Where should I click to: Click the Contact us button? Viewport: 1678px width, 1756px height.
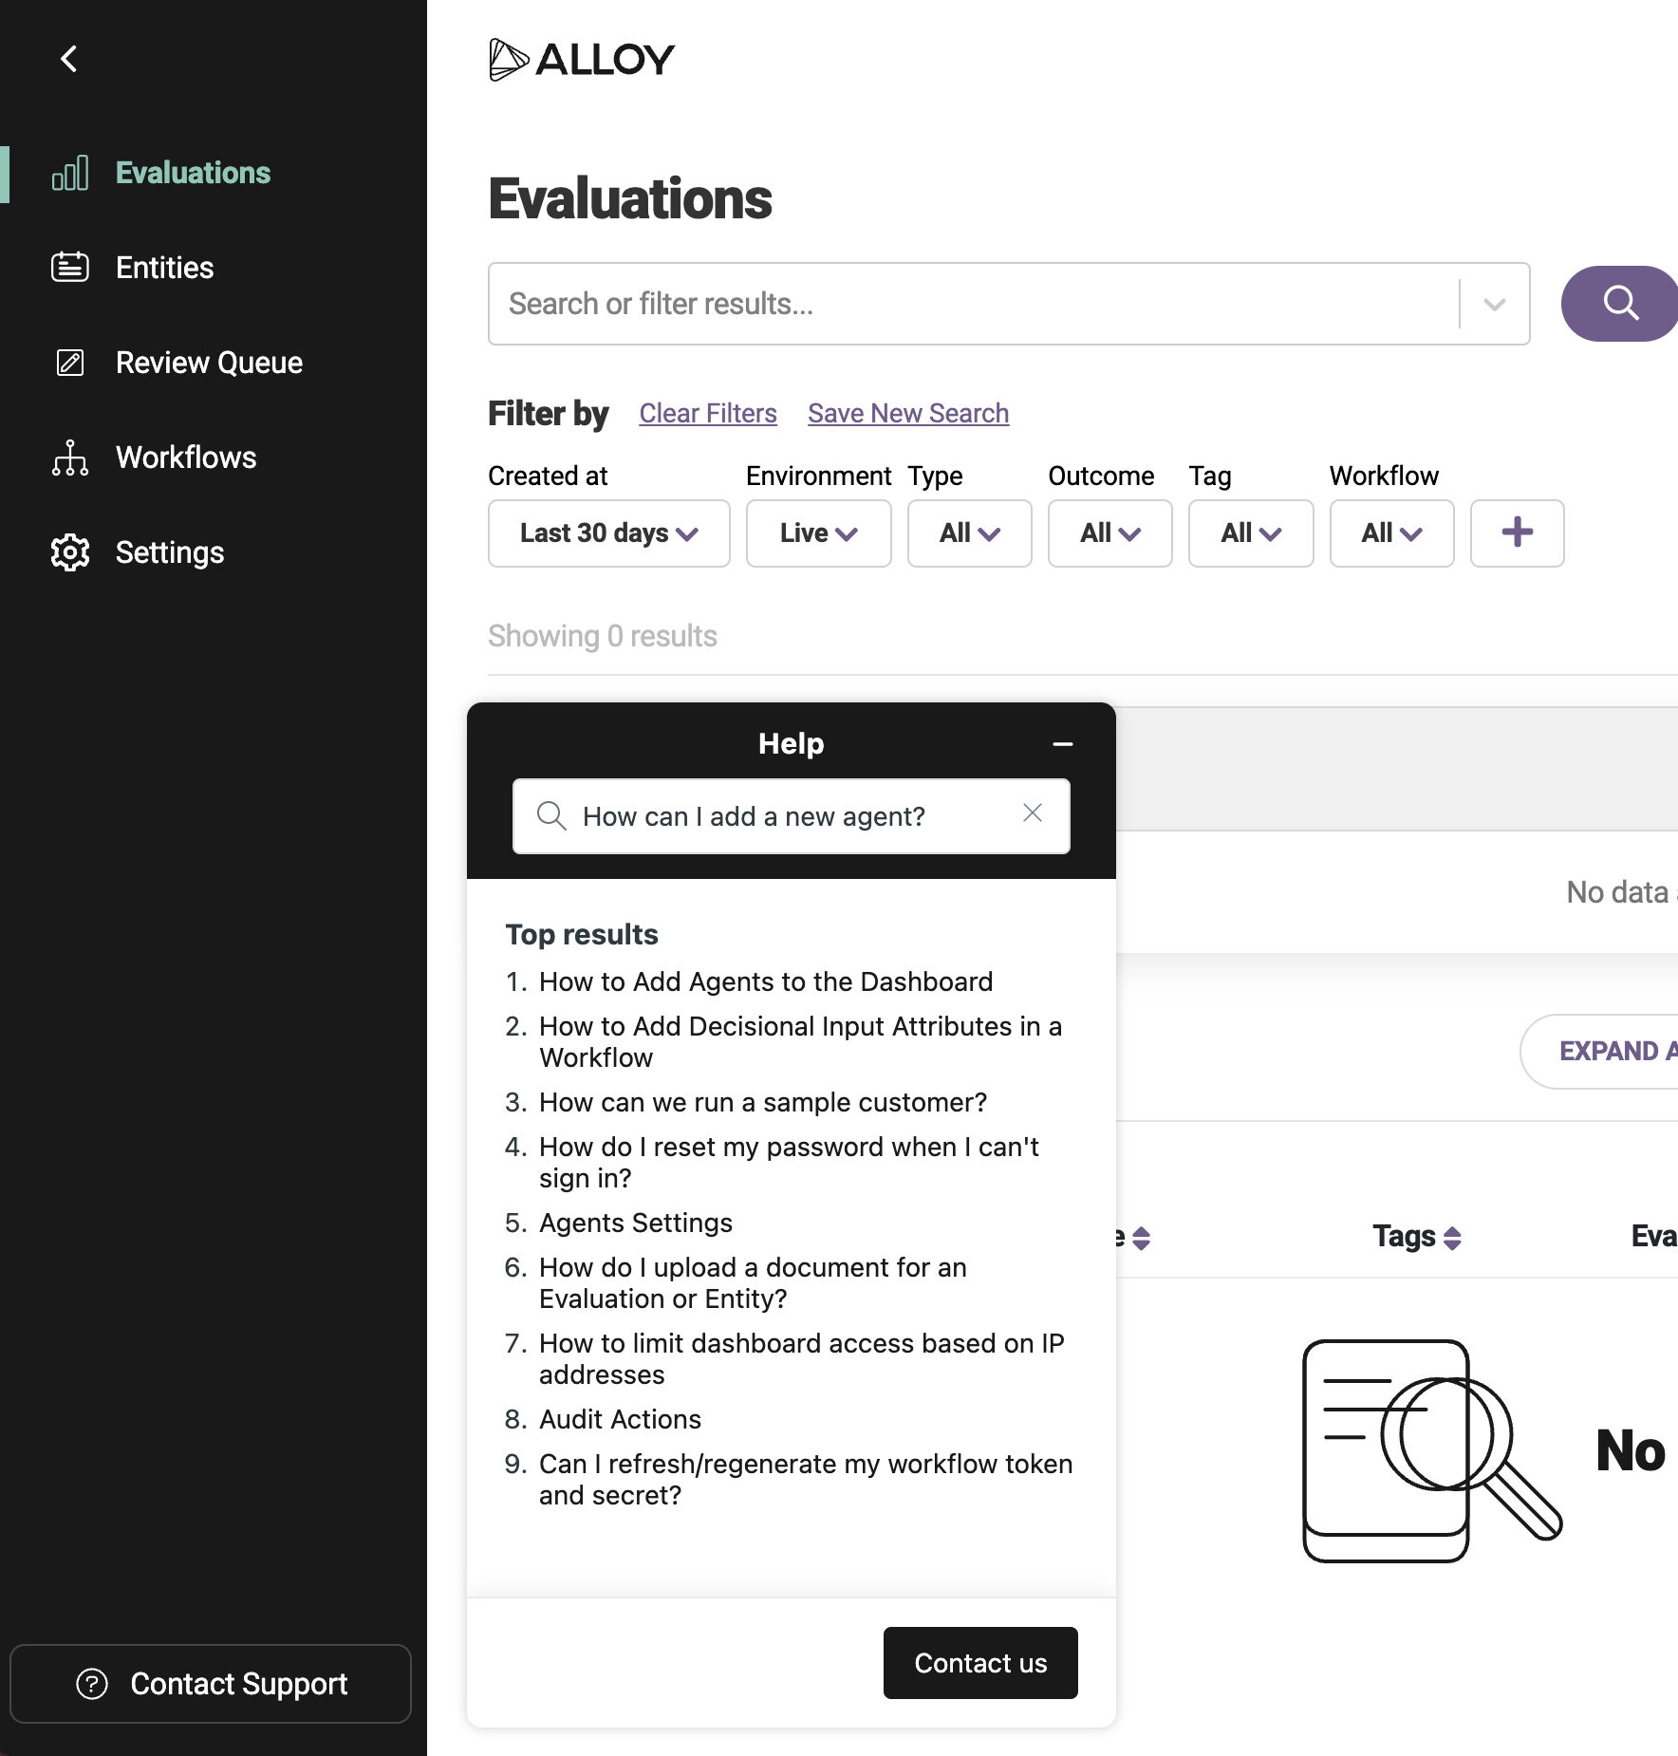(x=980, y=1663)
